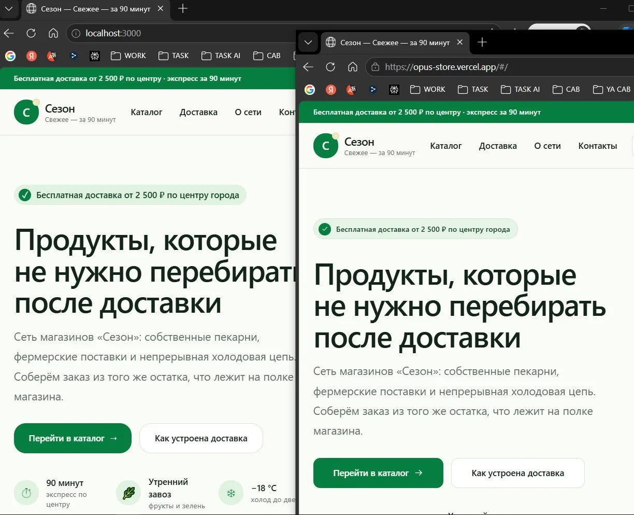The width and height of the screenshot is (634, 515).
Task: Open terminal-arrow bookmark in opus-store window
Action: pos(373,89)
